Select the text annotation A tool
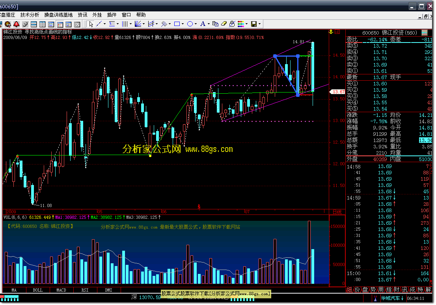This screenshot has height=305, width=436. click(203, 24)
